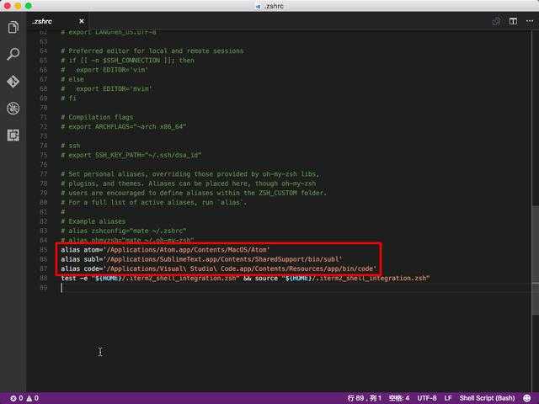The width and height of the screenshot is (539, 404).
Task: Close the .zshrc tab
Action: 82,21
